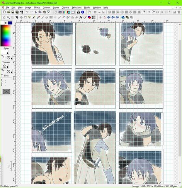
Task: Click the white foreground color swatch
Action: click(x=3, y=23)
